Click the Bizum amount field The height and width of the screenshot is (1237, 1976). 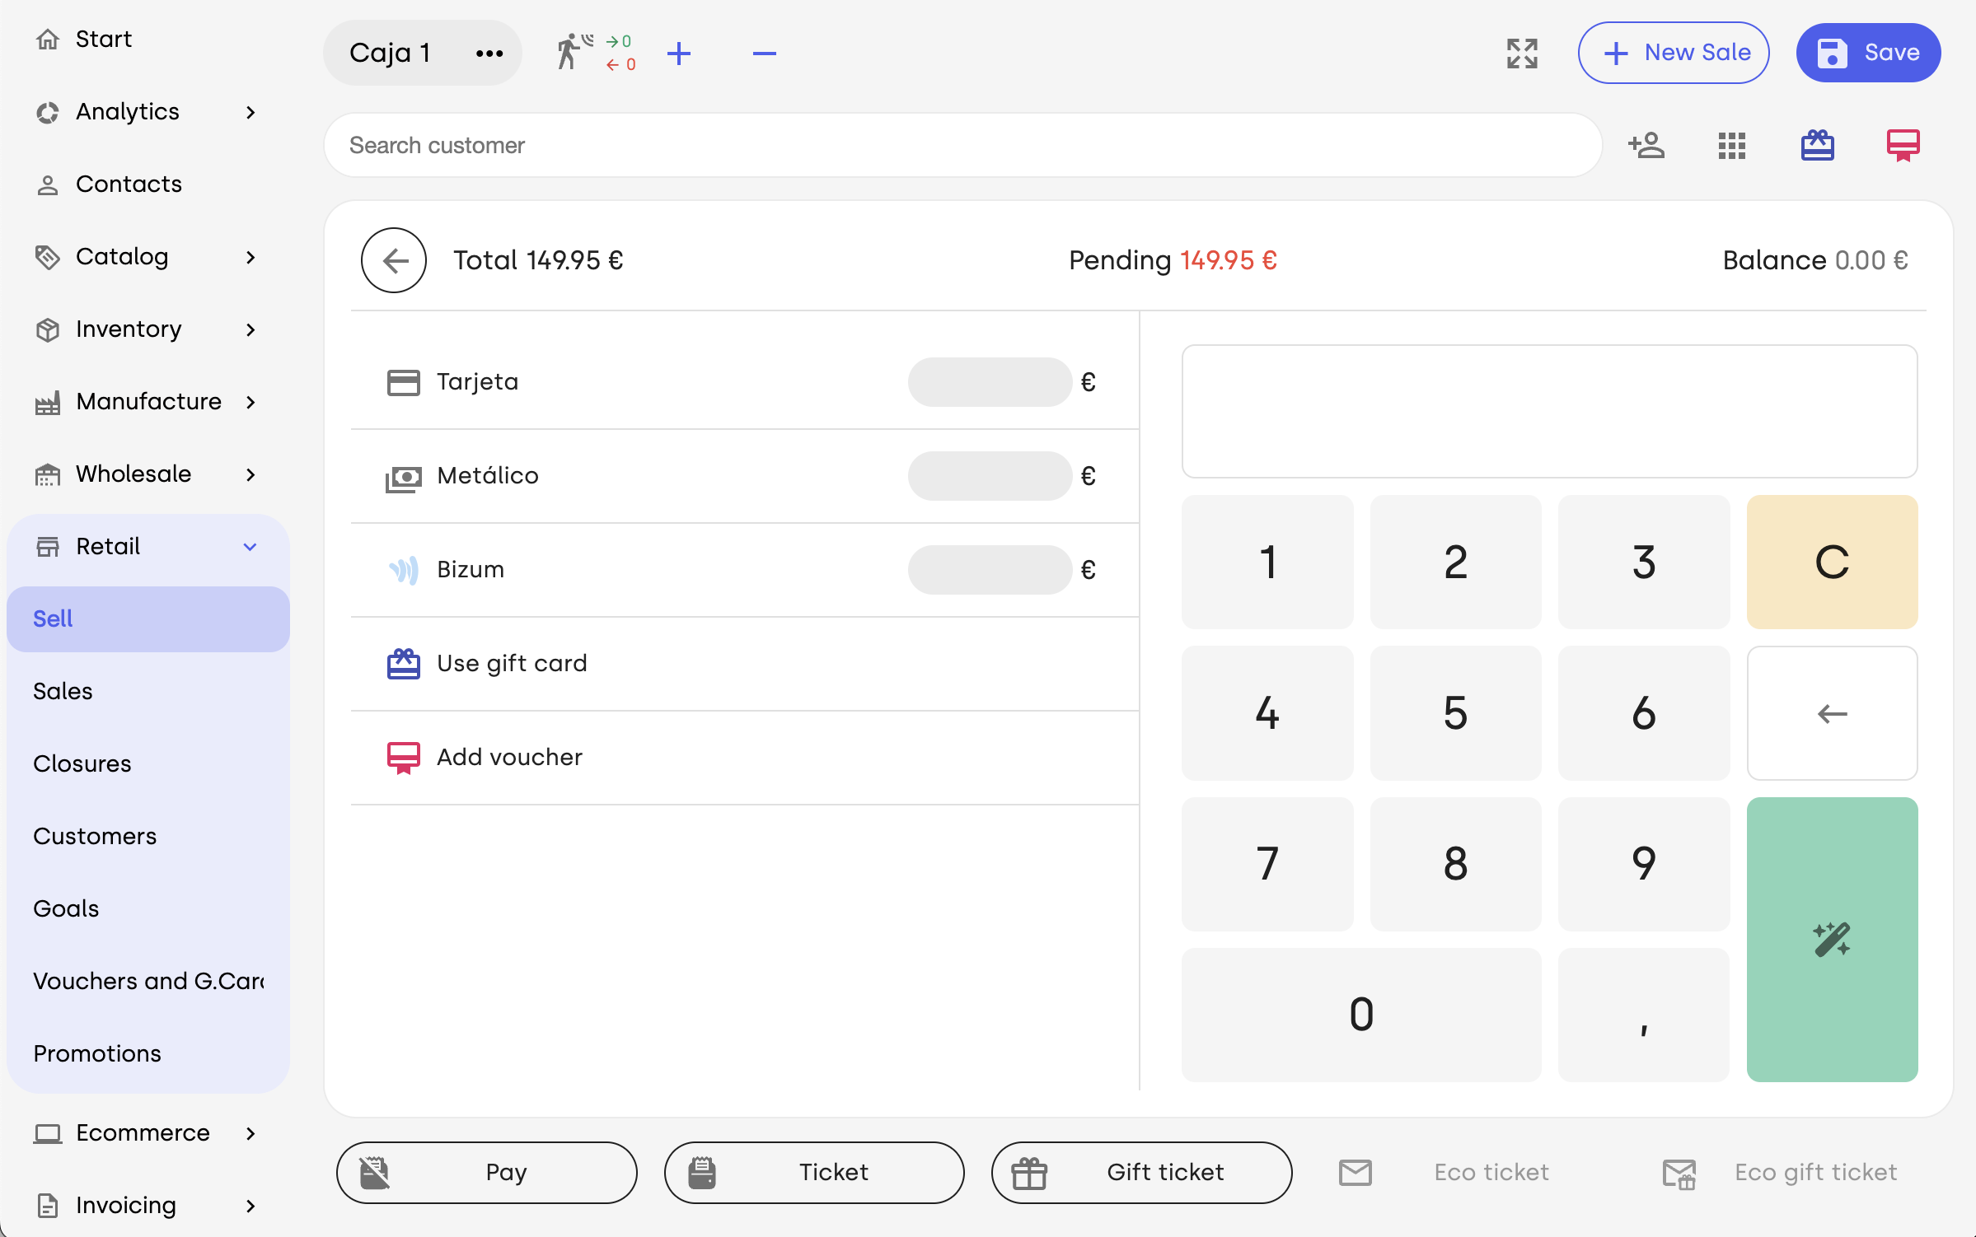coord(990,570)
